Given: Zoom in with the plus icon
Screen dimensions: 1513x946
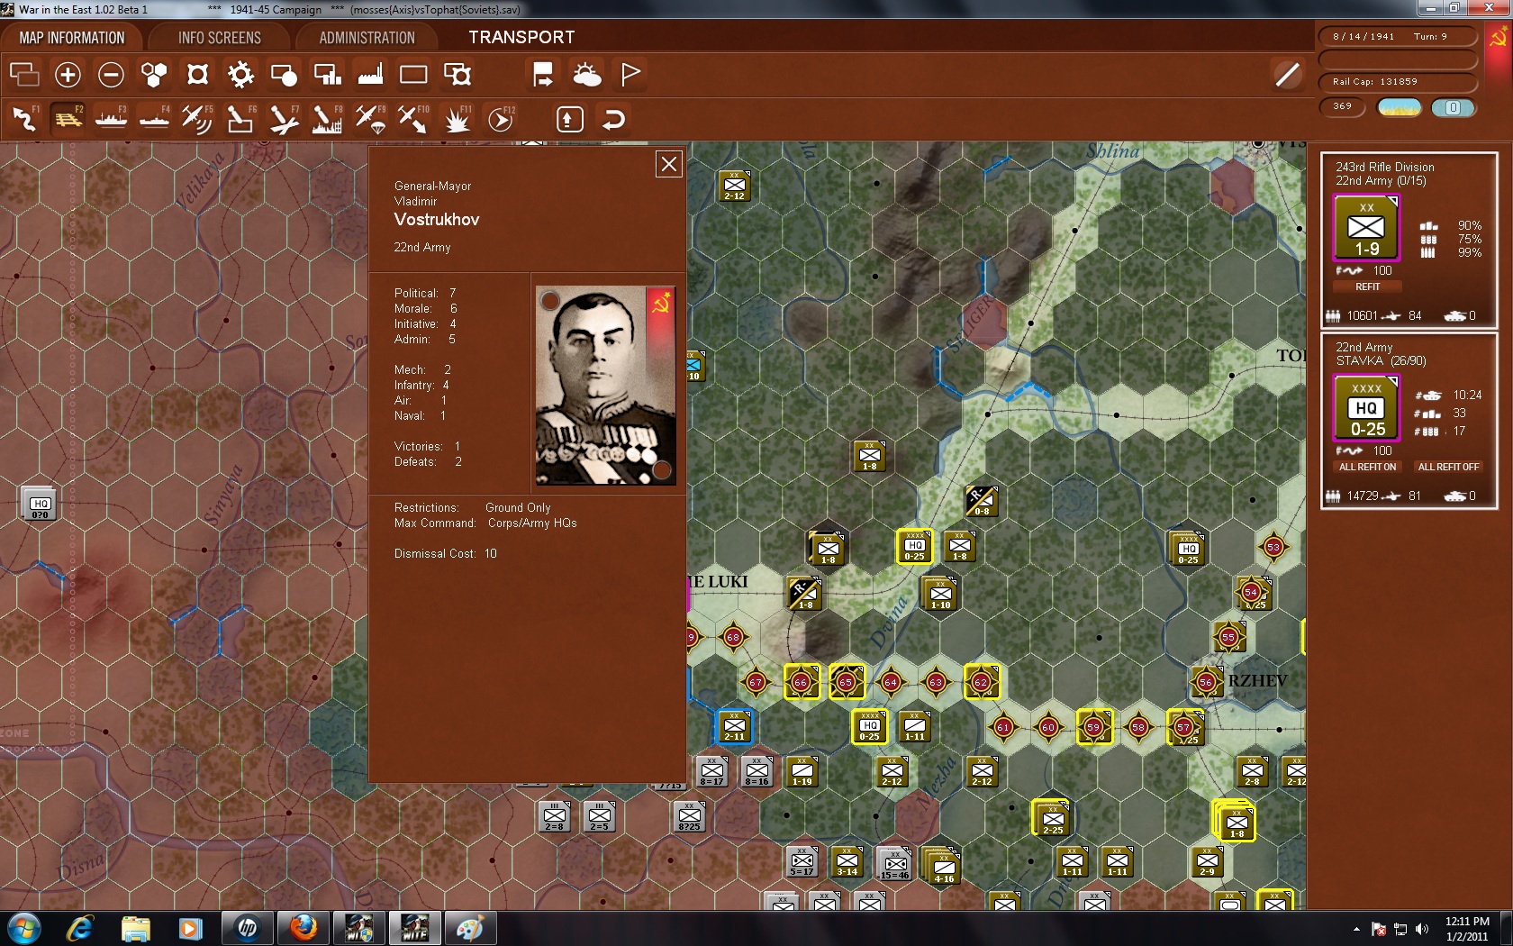Looking at the screenshot, I should click(68, 74).
